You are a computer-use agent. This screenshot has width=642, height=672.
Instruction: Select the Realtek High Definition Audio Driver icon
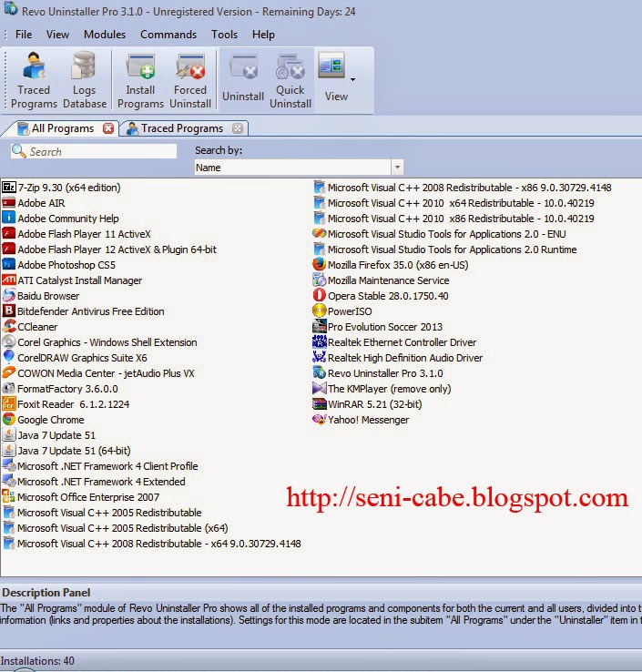click(319, 358)
